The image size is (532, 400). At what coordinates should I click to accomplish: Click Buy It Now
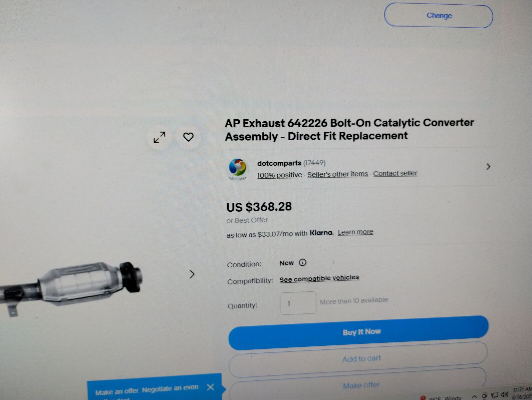(x=358, y=332)
